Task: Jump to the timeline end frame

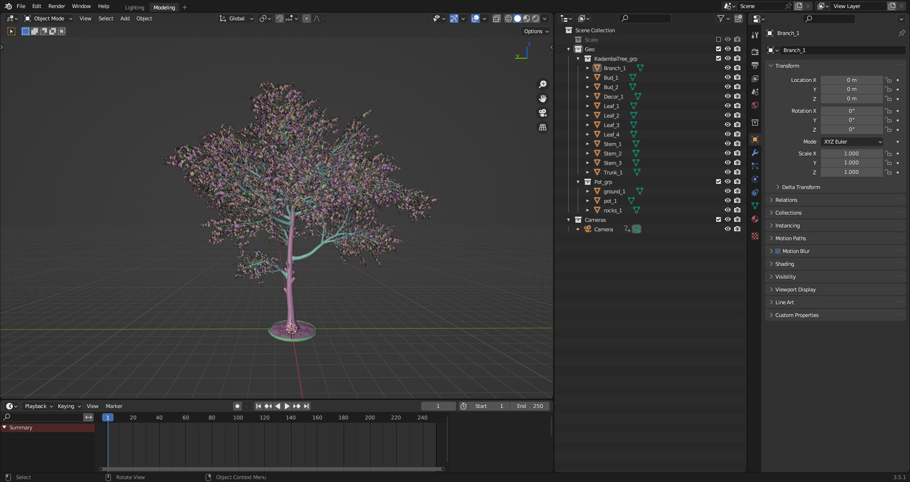Action: [x=307, y=406]
